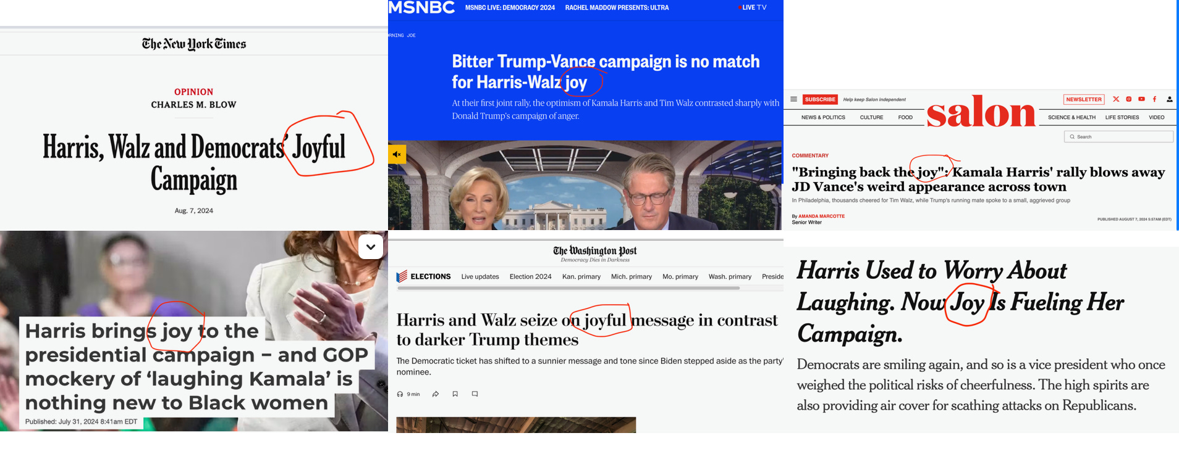The width and height of the screenshot is (1179, 454).
Task: Watch MSNBC Live TV
Action: [x=753, y=7]
